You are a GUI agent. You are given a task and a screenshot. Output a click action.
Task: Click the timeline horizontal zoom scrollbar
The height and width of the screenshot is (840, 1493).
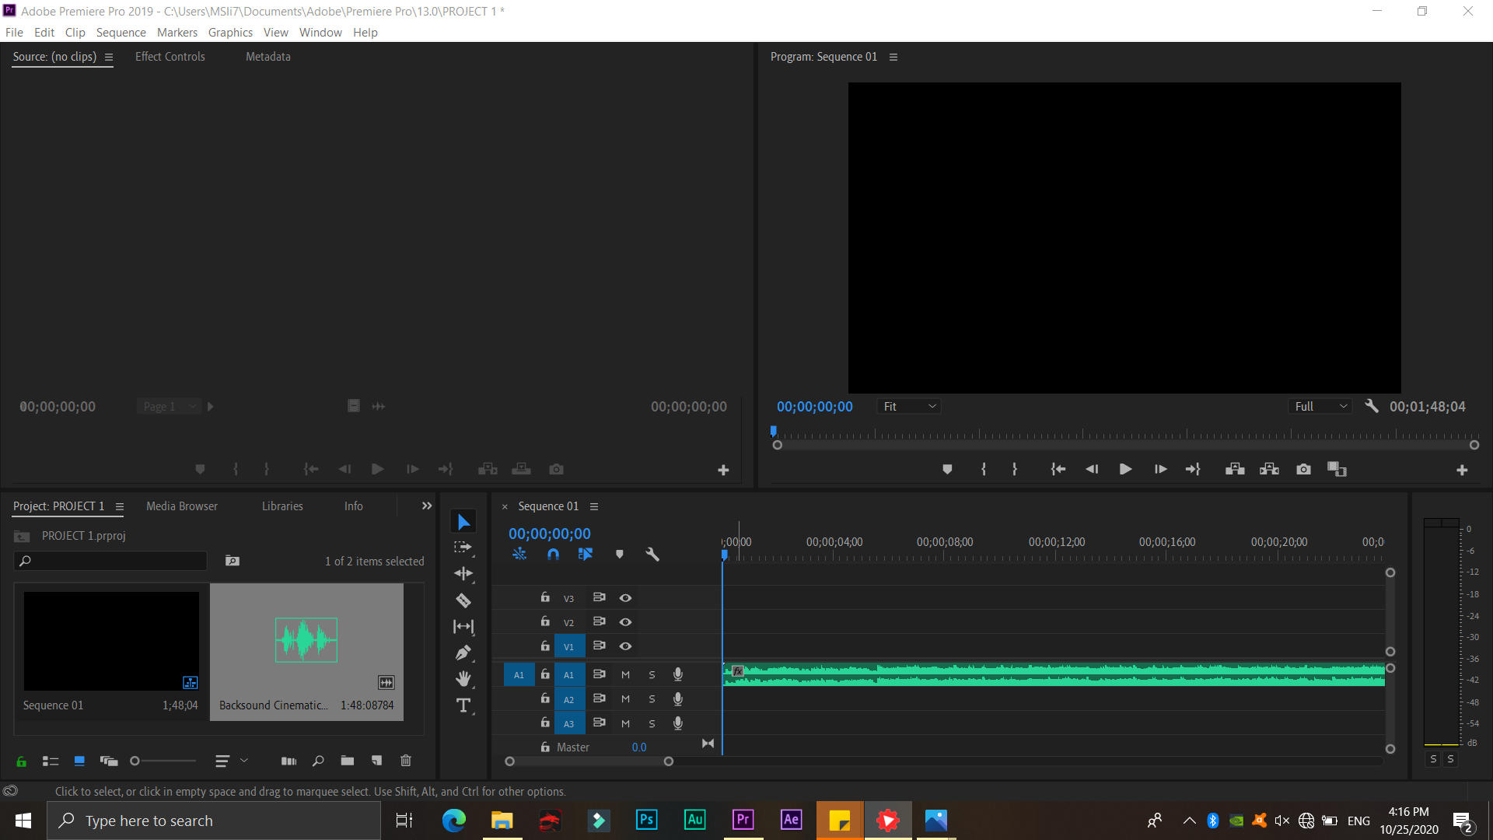click(589, 762)
